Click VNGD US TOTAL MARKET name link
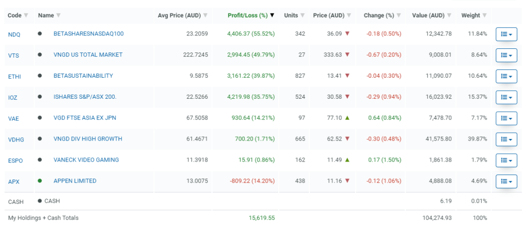 [x=88, y=55]
